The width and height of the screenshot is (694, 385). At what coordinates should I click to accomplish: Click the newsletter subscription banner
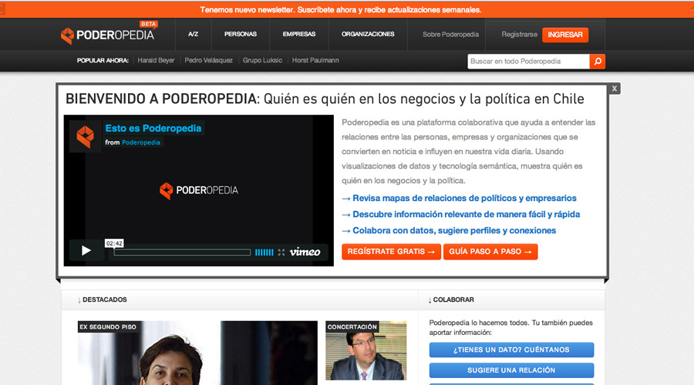pos(347,9)
